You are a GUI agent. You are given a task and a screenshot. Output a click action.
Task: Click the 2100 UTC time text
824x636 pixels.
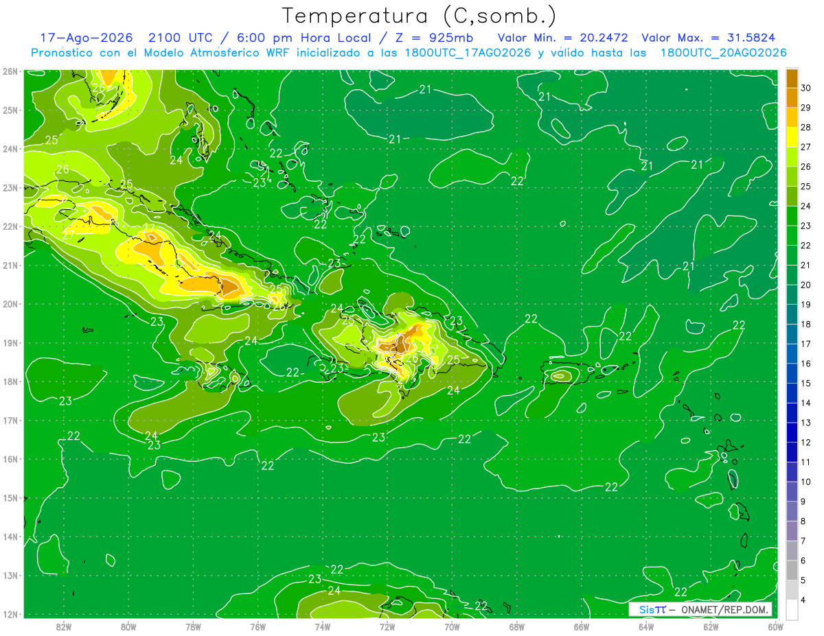[x=183, y=38]
